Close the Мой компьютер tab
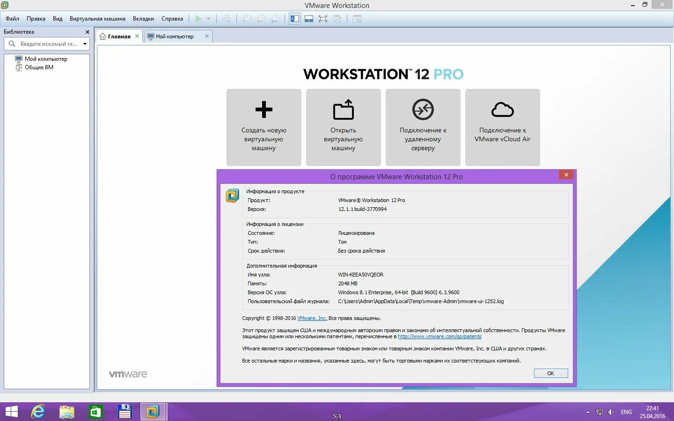This screenshot has height=421, width=674. pyautogui.click(x=207, y=36)
